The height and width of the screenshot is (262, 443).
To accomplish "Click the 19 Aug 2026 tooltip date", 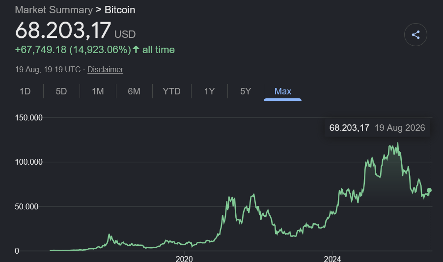I will point(400,128).
